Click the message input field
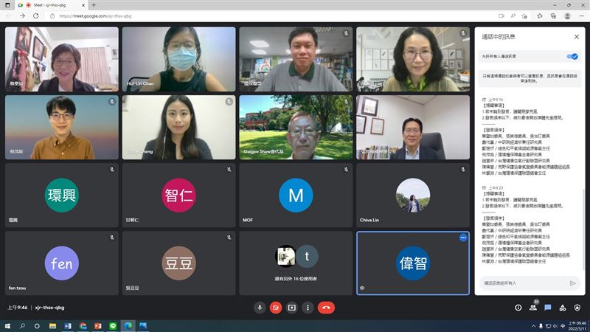Image resolution: width=590 pixels, height=332 pixels. pyautogui.click(x=525, y=283)
